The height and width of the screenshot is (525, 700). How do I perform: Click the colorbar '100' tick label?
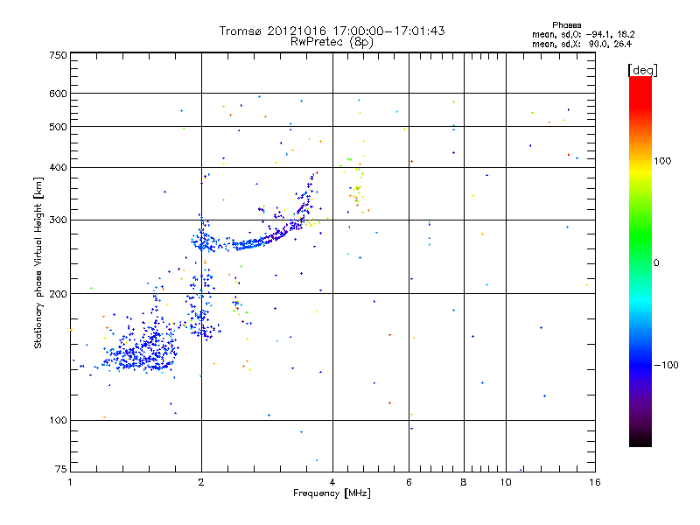[662, 161]
